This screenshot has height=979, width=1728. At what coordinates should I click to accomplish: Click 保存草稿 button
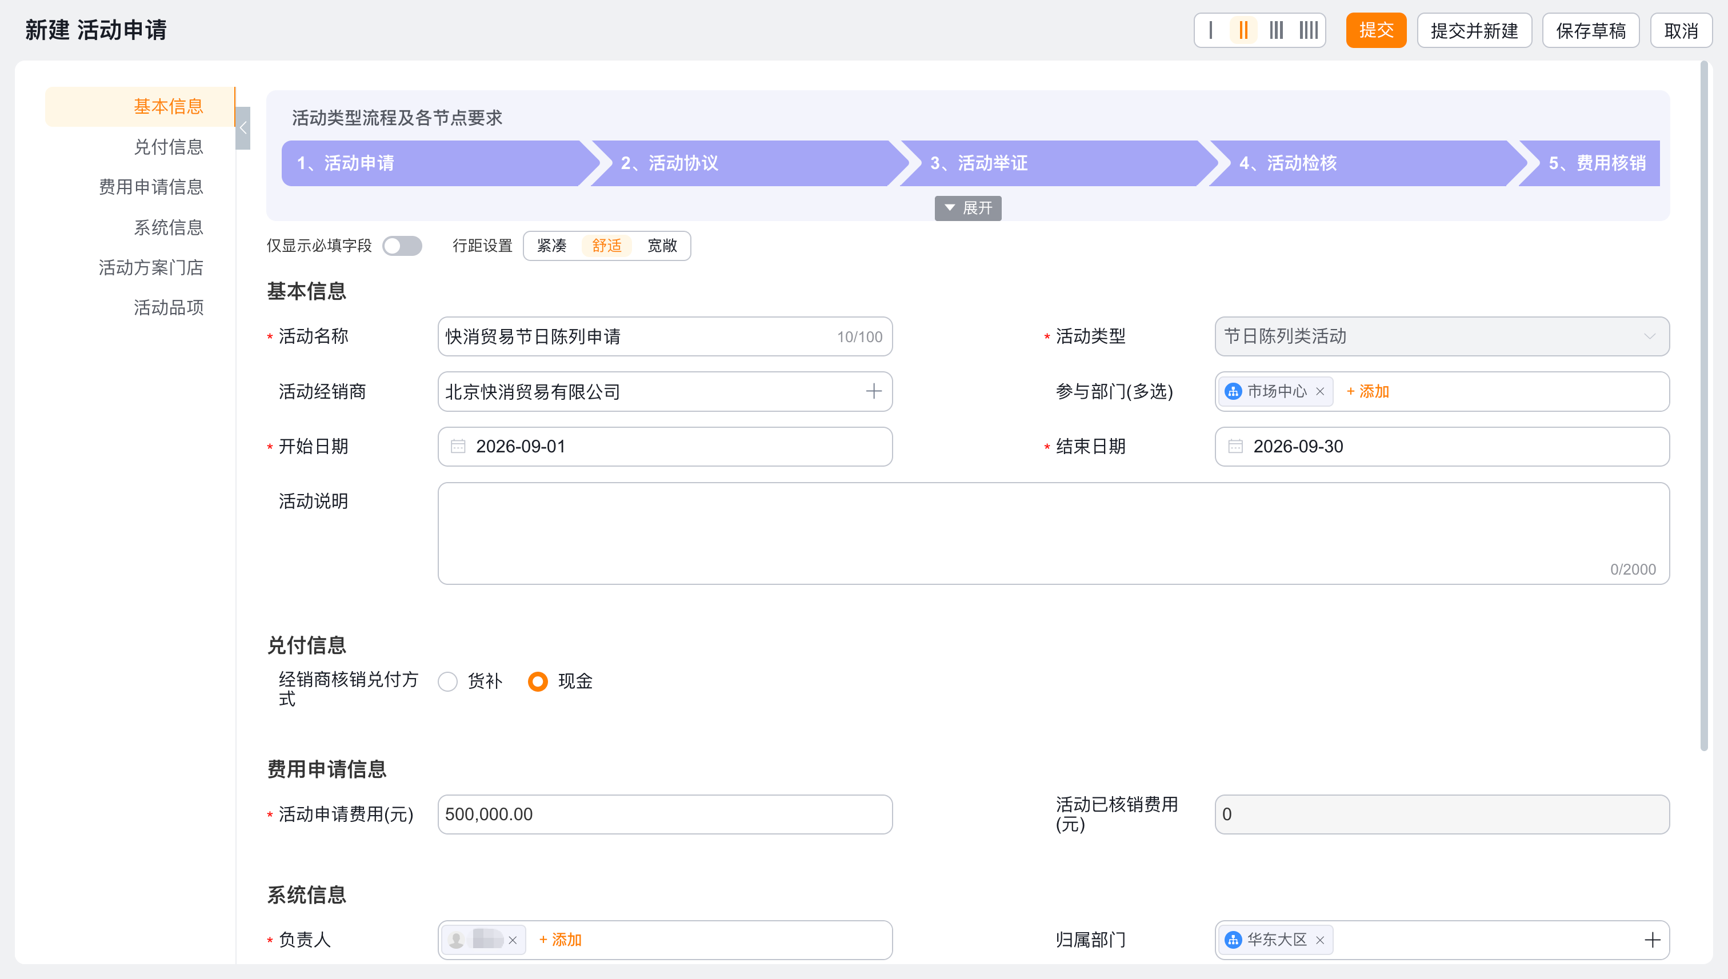point(1590,30)
